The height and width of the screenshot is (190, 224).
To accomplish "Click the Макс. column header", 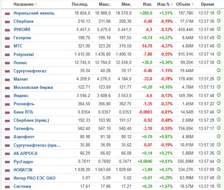I will [x=105, y=4].
